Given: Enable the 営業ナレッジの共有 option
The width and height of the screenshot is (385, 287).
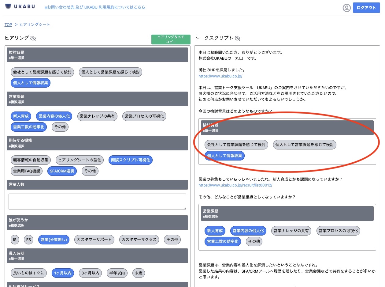Looking at the screenshot, I should coord(97,116).
